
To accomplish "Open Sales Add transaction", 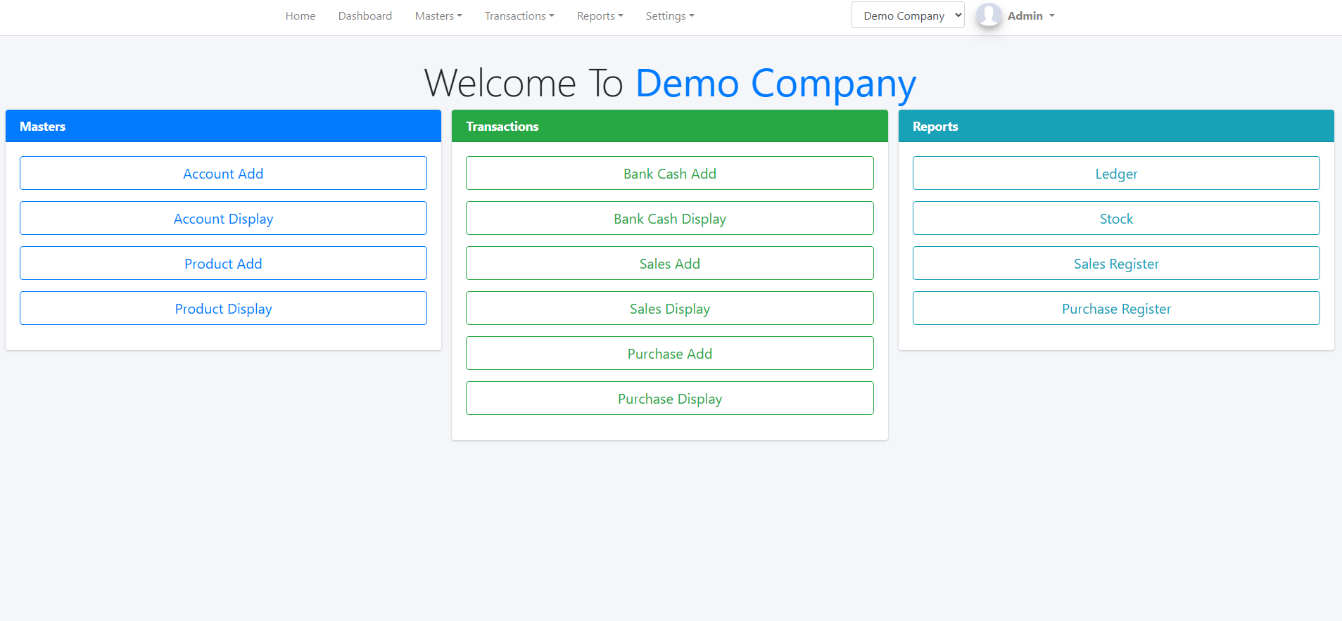I will click(x=669, y=264).
